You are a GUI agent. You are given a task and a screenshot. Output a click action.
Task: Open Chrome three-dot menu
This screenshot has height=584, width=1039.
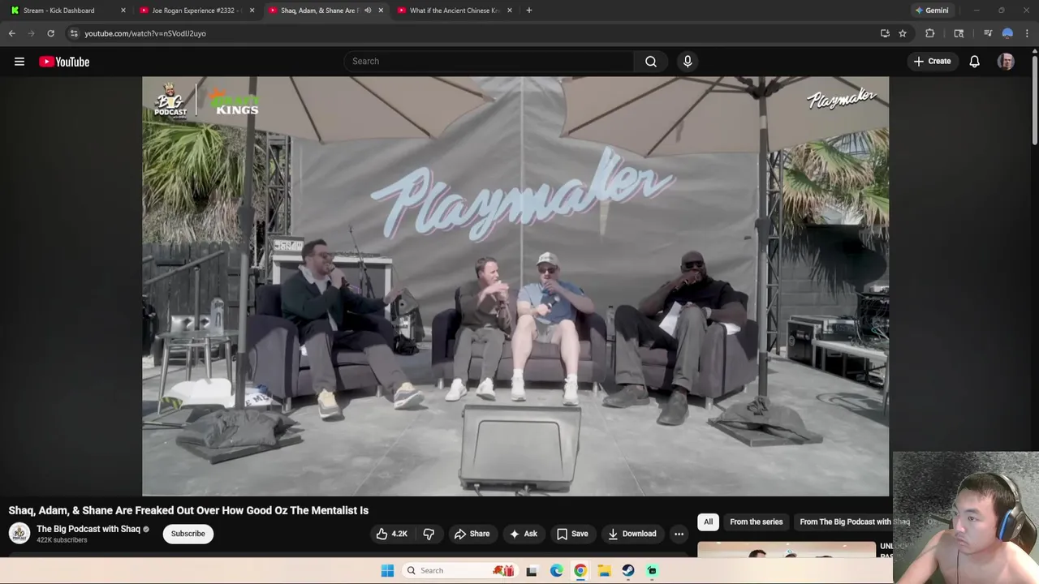(x=1027, y=33)
